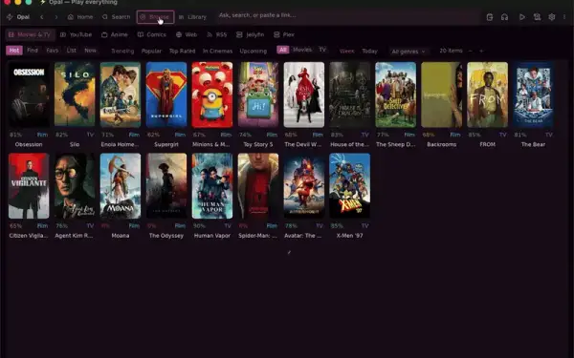This screenshot has height=358, width=574.
Task: Click the 'Avatar: The ...' title text
Action: tap(303, 236)
